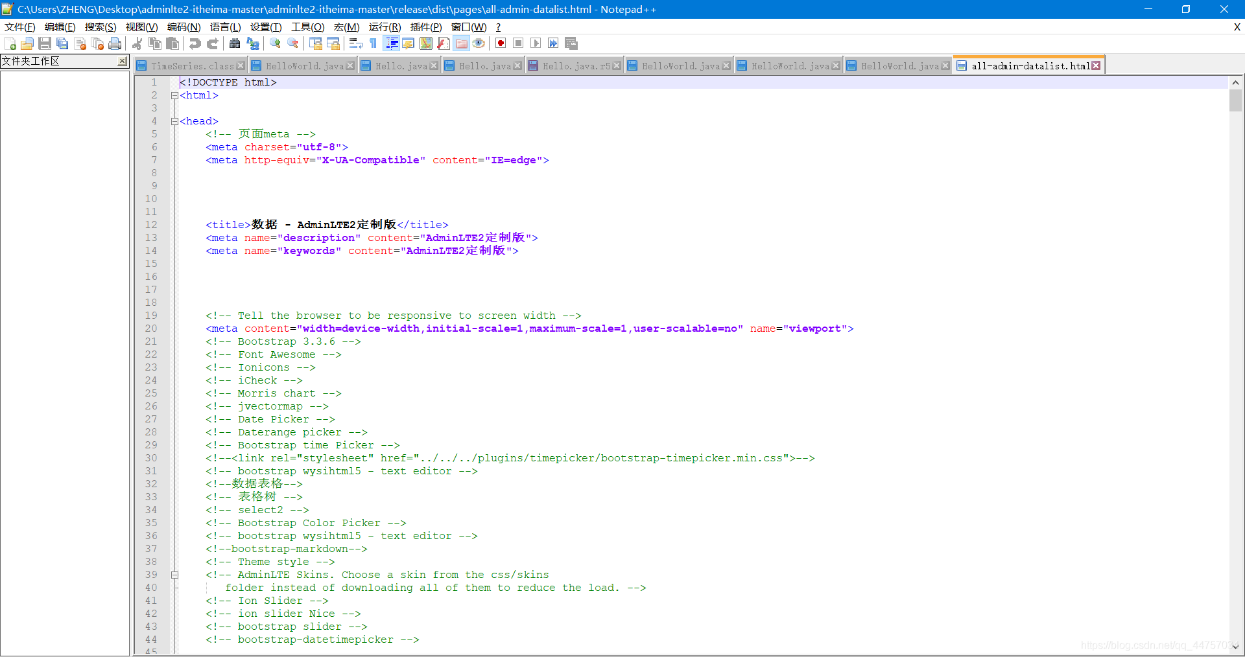The height and width of the screenshot is (657, 1245).
Task: Toggle word wrap in the toolbar
Action: coord(355,43)
